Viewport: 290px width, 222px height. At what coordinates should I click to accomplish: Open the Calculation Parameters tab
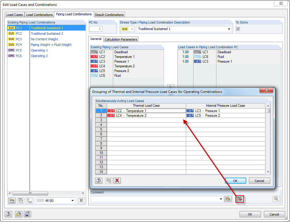(121, 39)
